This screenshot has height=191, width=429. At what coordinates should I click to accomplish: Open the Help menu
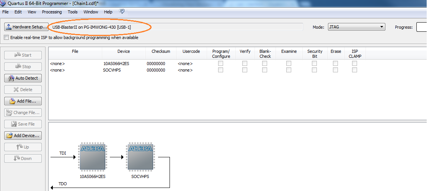108,12
